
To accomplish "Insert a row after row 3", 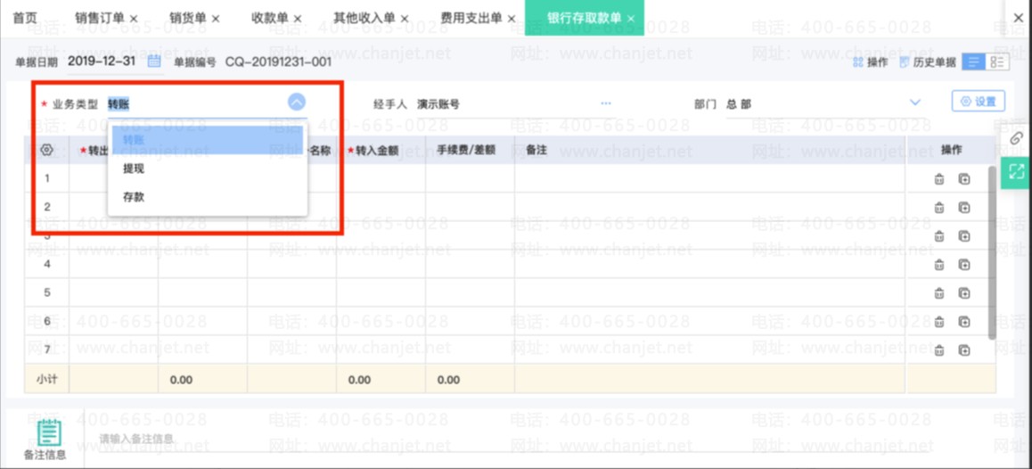I will pos(964,235).
